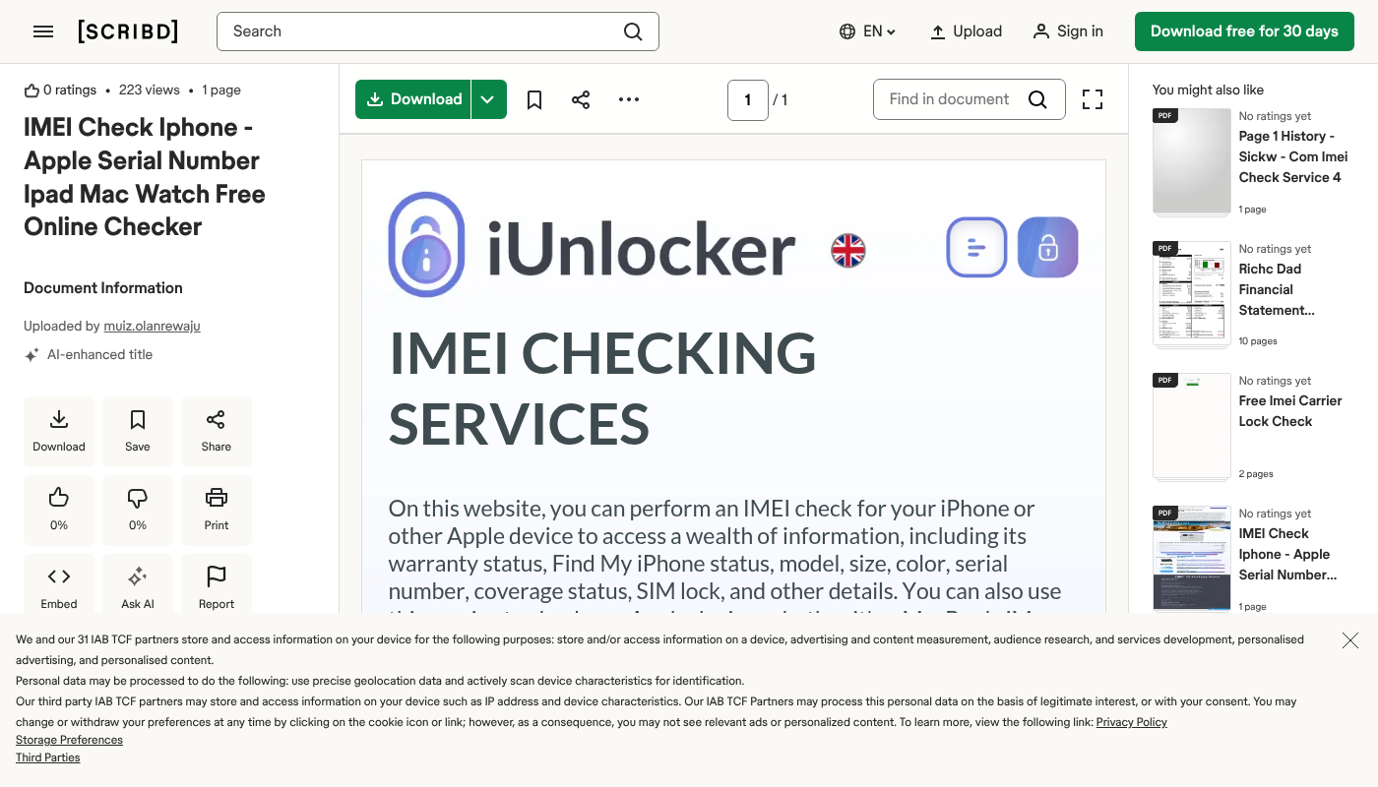1378x787 pixels.
Task: Click Sign in at top navigation
Action: (1068, 31)
